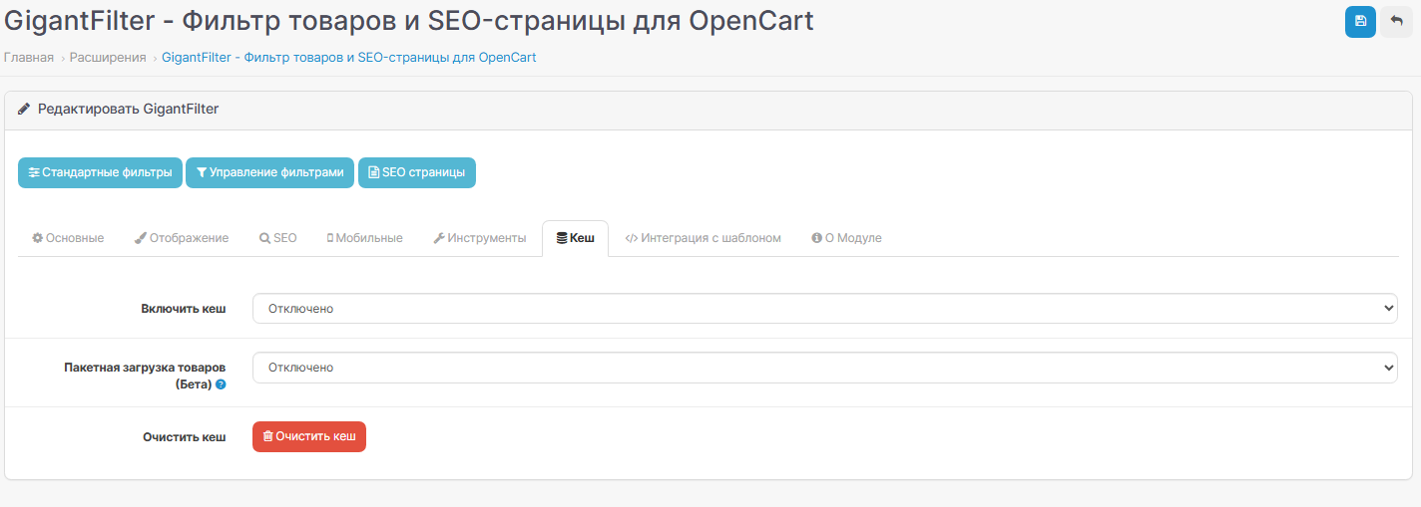Open the Включить кеш dropdown

coord(825,309)
